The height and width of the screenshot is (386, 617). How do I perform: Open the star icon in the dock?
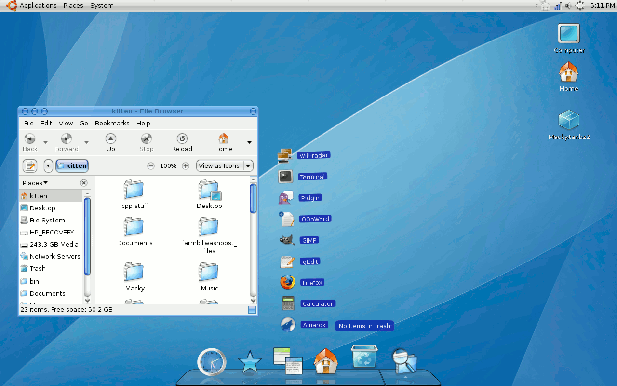(250, 362)
